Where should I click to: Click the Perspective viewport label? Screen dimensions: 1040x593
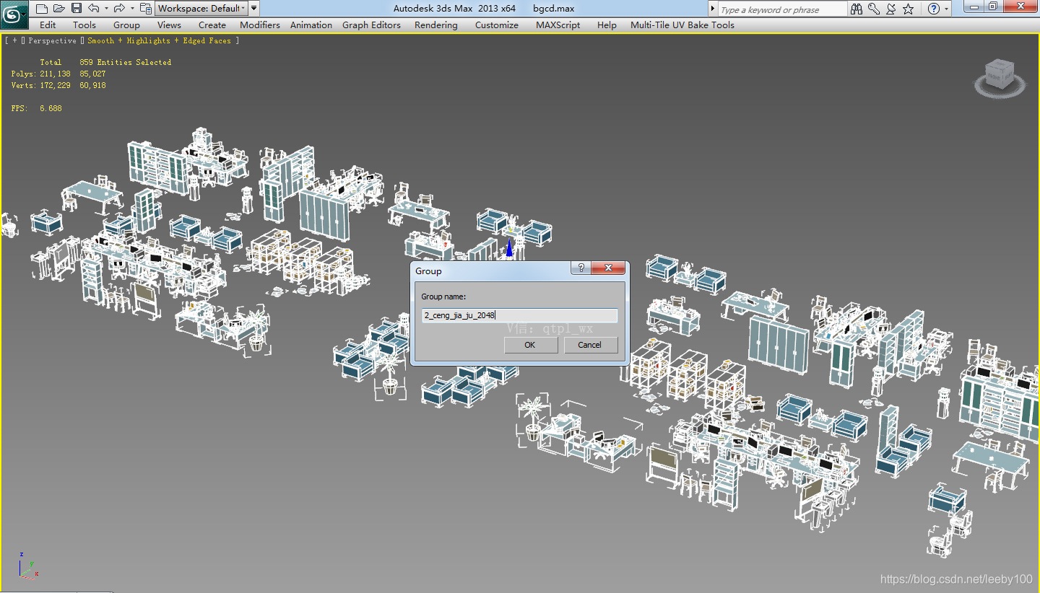click(x=52, y=41)
